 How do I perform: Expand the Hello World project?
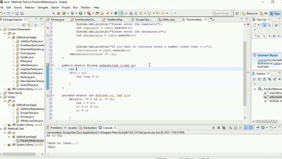click(x=1, y=93)
